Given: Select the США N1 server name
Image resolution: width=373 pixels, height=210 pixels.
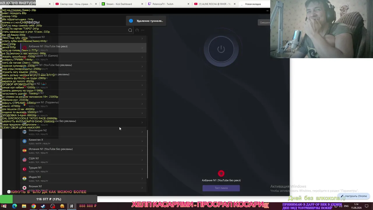Looking at the screenshot, I should click(34, 158).
